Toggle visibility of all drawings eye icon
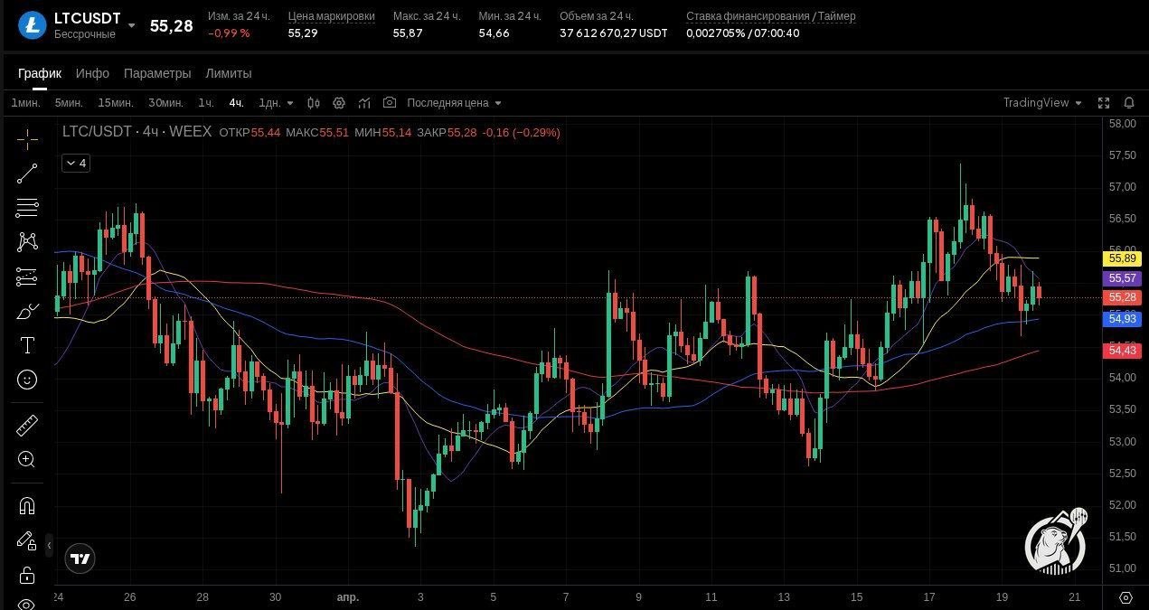1149x610 pixels. pos(27,604)
